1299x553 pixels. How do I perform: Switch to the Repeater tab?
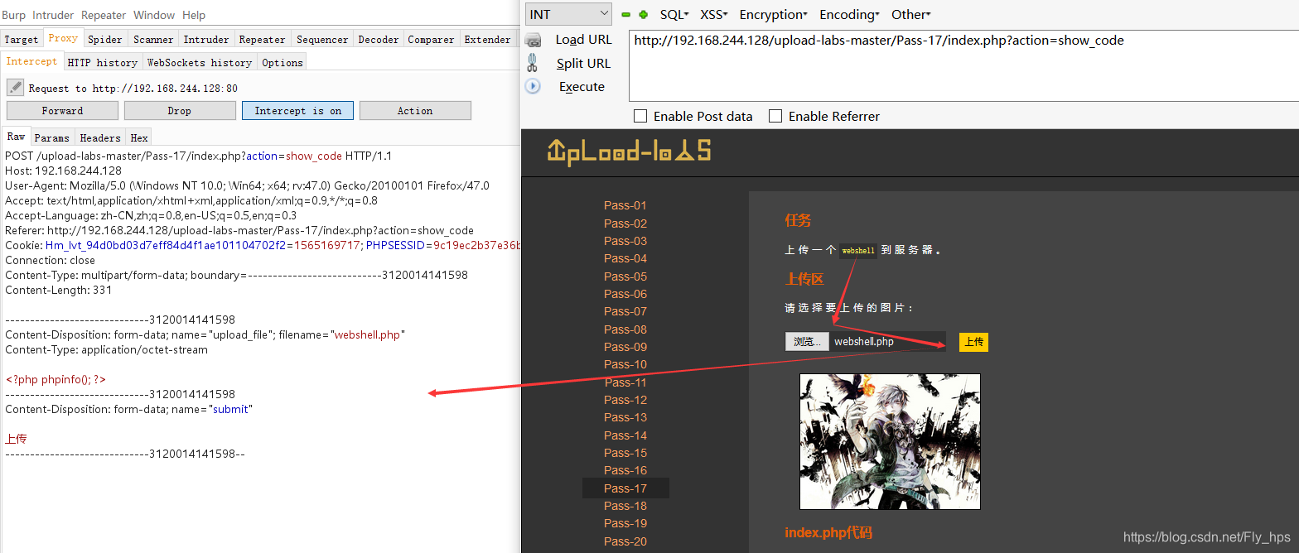click(x=263, y=39)
